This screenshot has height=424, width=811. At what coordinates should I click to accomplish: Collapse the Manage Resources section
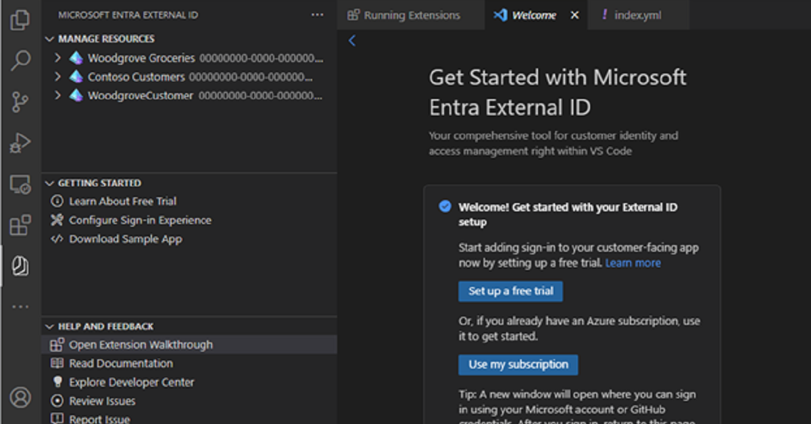pyautogui.click(x=49, y=38)
